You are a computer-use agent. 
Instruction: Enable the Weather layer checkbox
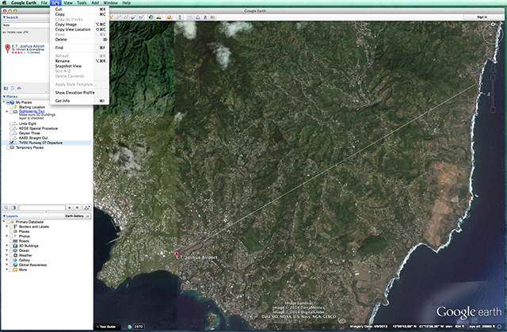(x=11, y=255)
